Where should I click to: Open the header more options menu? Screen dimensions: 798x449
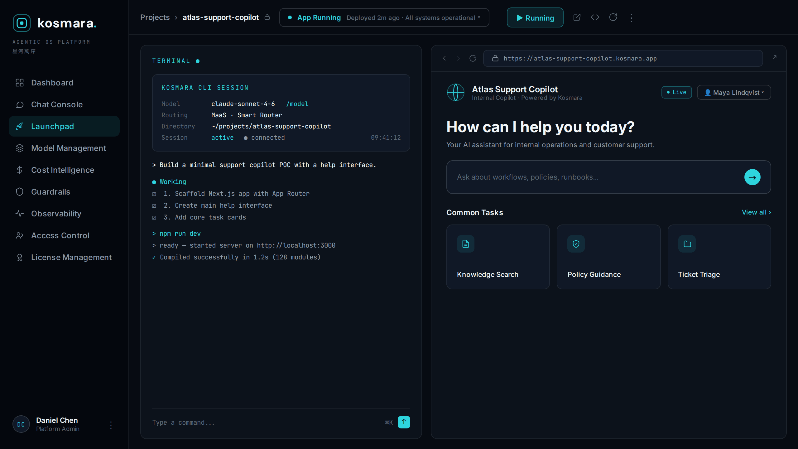coord(632,18)
